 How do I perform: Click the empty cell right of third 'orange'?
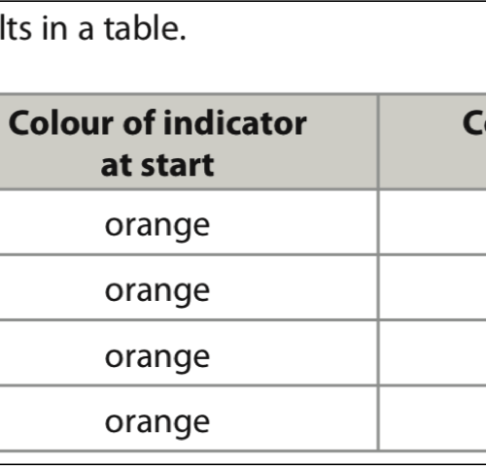[433, 353]
